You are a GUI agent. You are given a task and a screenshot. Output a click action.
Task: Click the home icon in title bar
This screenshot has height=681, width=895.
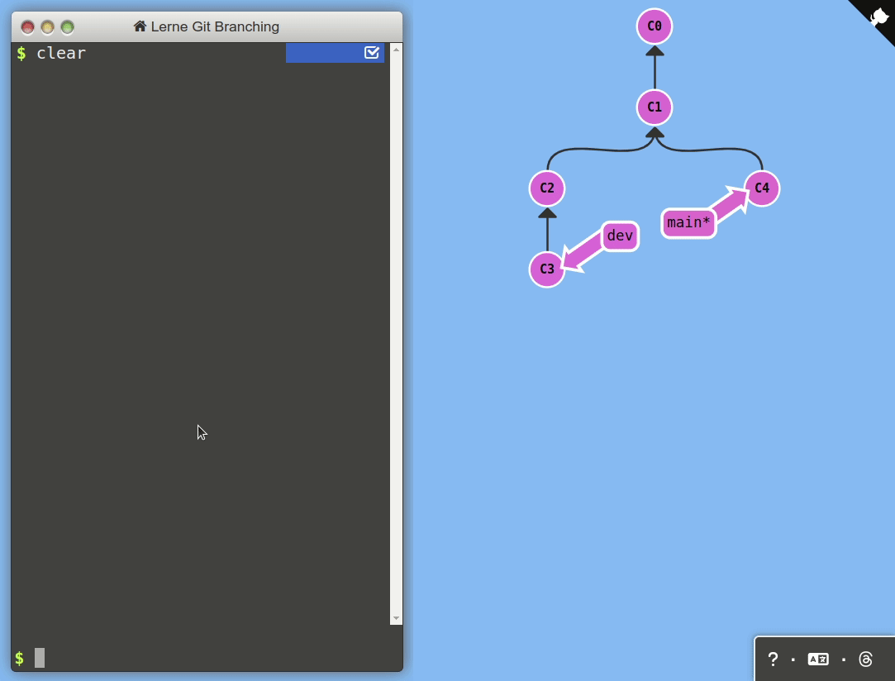[140, 26]
